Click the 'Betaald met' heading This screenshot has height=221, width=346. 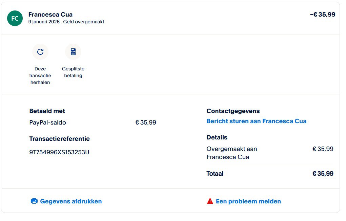[x=47, y=111]
